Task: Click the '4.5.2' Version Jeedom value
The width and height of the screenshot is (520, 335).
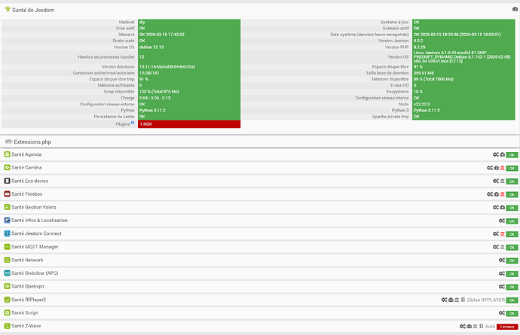Action: coord(418,41)
